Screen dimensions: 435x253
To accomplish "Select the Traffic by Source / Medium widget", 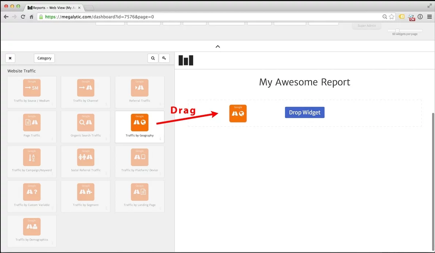I will [32, 92].
